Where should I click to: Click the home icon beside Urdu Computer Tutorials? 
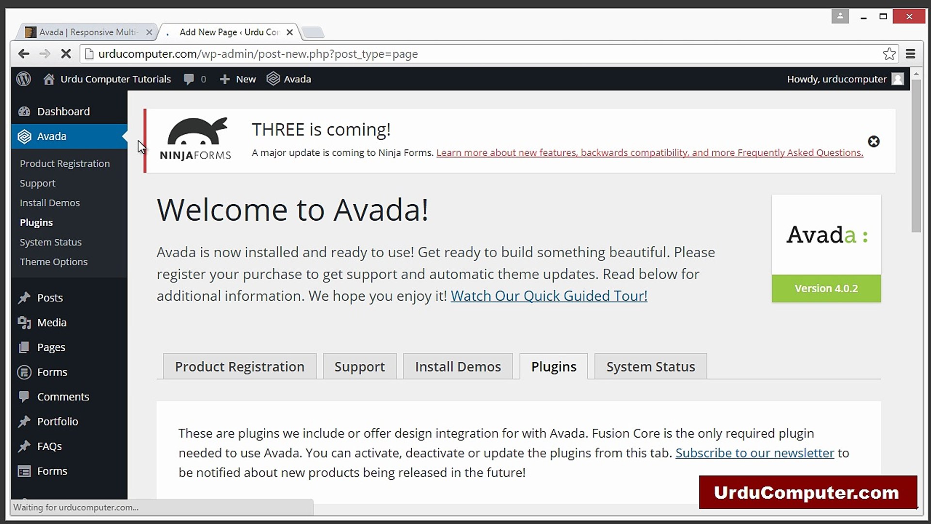pos(48,79)
